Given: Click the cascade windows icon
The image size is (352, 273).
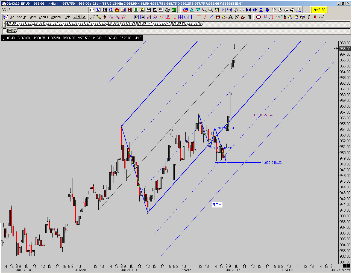Looking at the screenshot, I should (92, 10).
